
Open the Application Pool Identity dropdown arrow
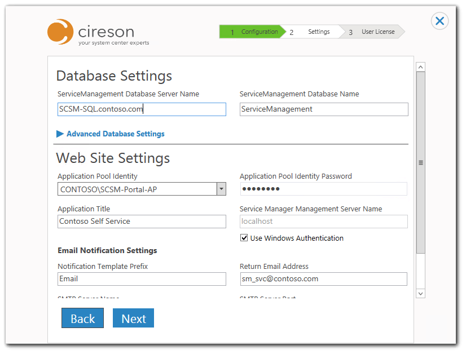221,189
